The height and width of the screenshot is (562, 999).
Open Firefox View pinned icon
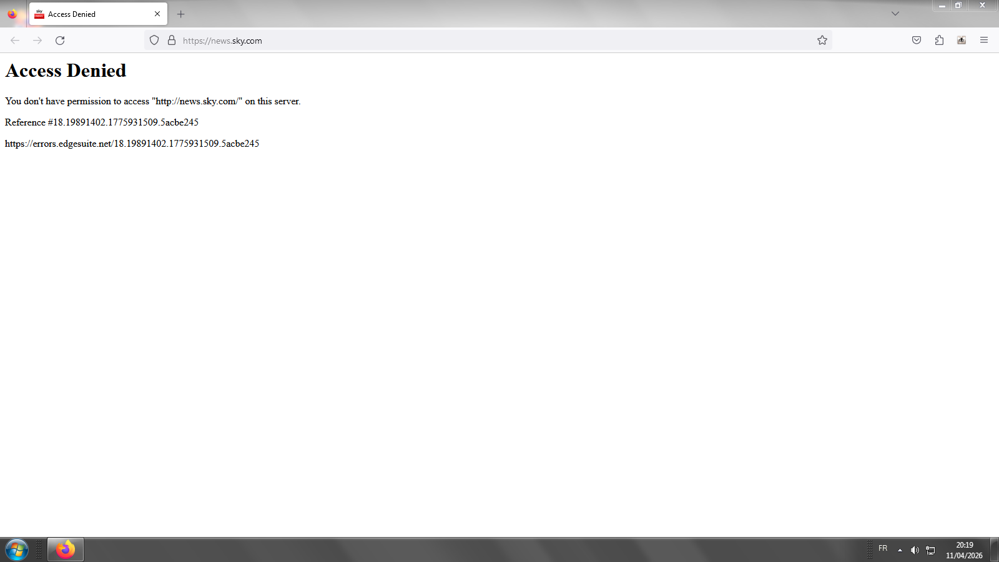tap(12, 14)
